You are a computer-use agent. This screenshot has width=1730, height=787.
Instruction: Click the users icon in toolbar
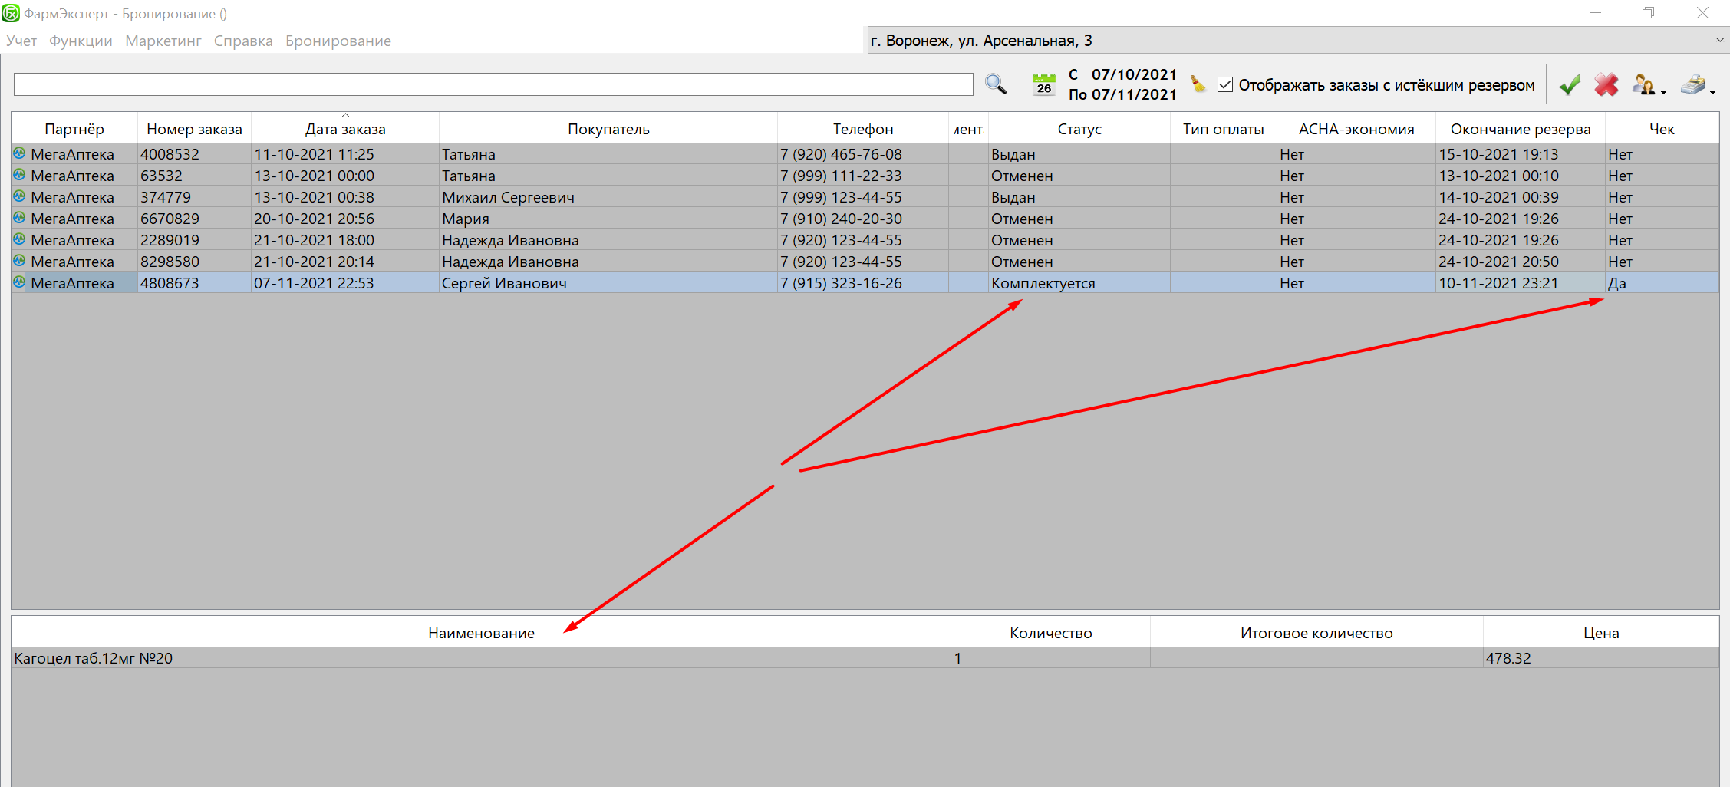(1643, 84)
